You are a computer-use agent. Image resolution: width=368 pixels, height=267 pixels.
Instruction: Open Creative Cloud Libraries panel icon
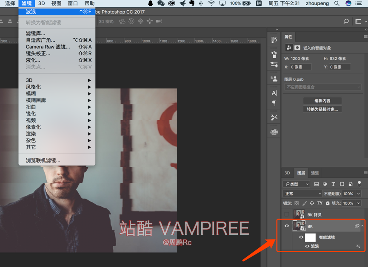[274, 132]
